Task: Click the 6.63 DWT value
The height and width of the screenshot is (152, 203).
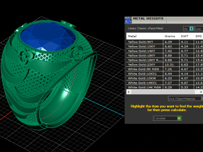Action: point(184,65)
